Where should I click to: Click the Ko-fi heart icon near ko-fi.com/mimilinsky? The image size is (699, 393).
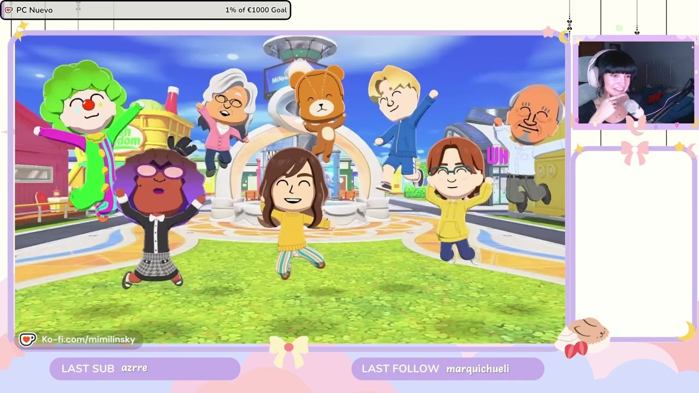pos(27,340)
